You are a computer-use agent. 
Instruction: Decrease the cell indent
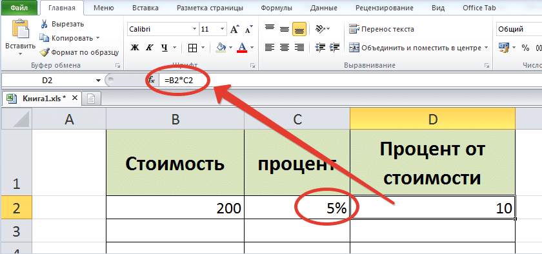321,47
